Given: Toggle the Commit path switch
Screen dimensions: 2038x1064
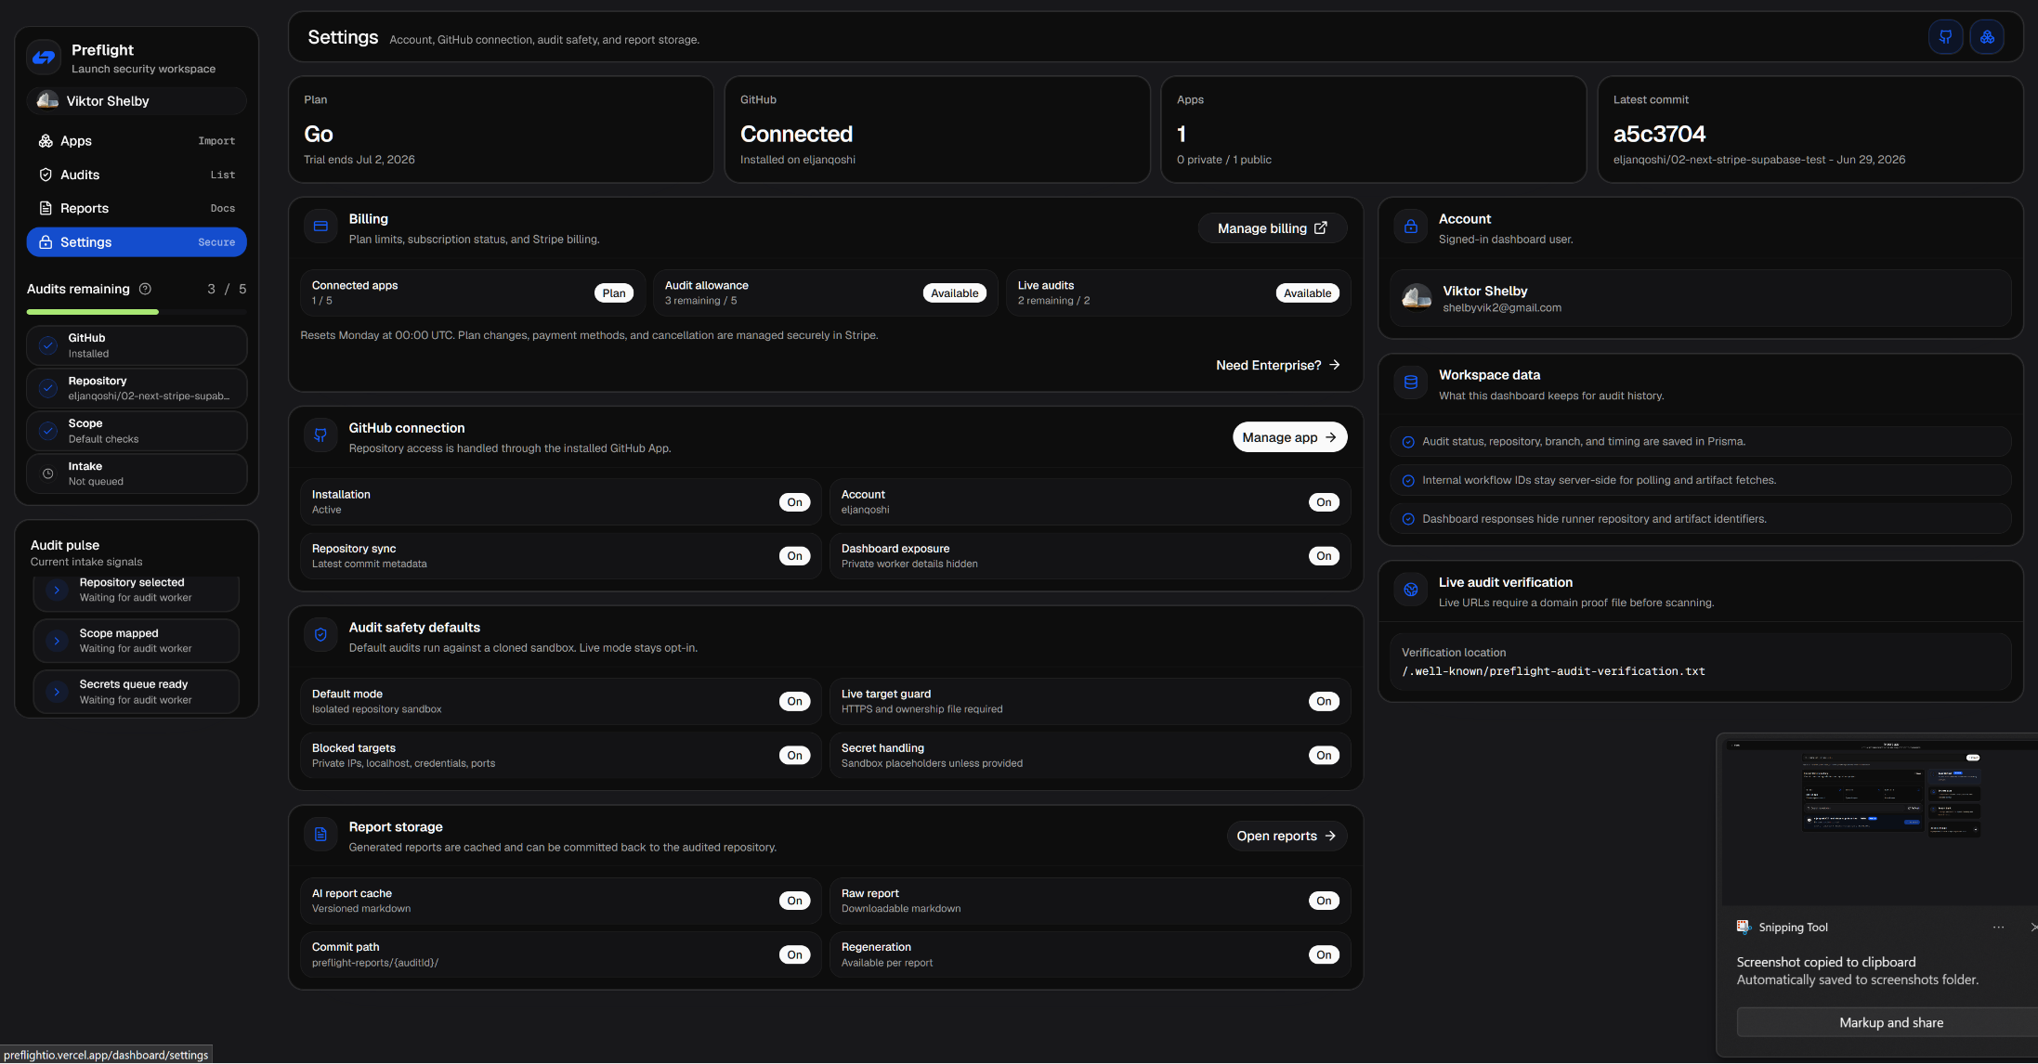Looking at the screenshot, I should [x=794, y=954].
